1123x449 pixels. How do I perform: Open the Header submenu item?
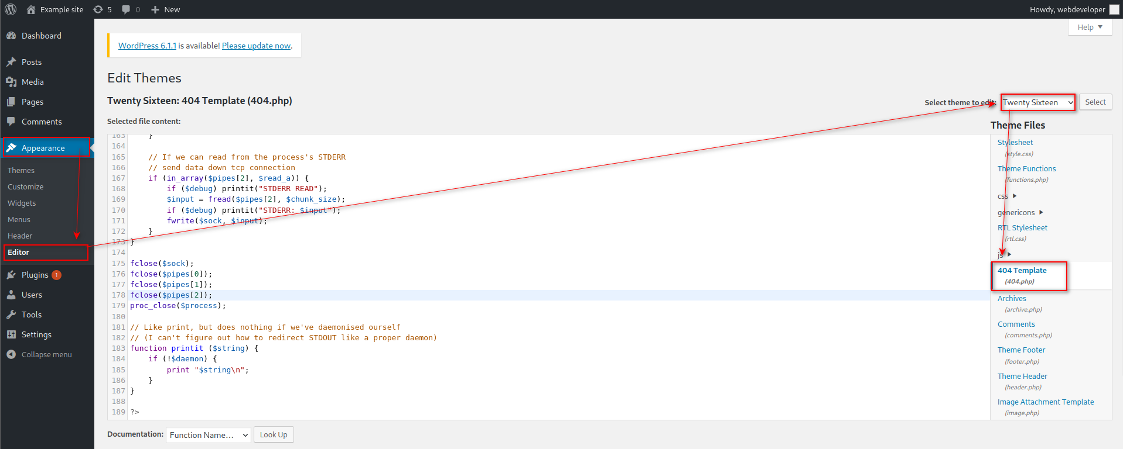click(20, 236)
